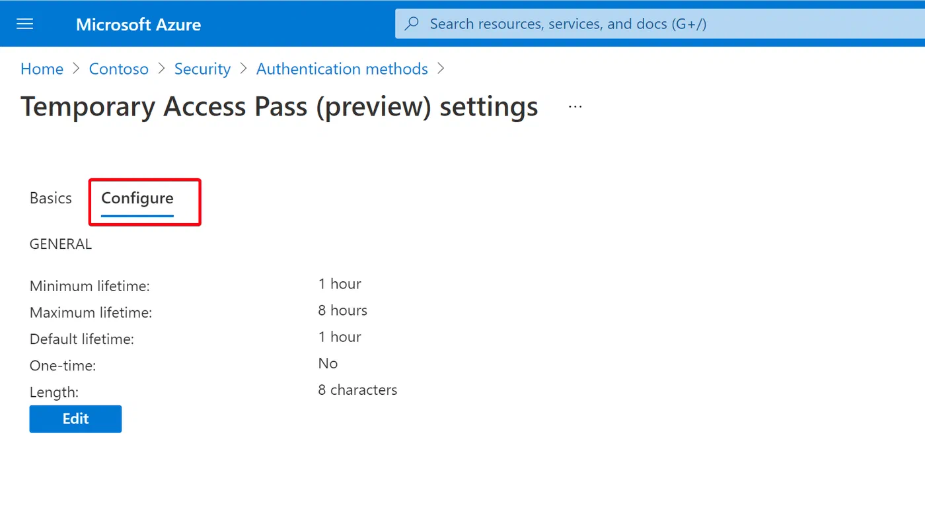Screen dimensions: 925x513
Task: Open the Contoso breadcrumb link
Action: click(119, 69)
